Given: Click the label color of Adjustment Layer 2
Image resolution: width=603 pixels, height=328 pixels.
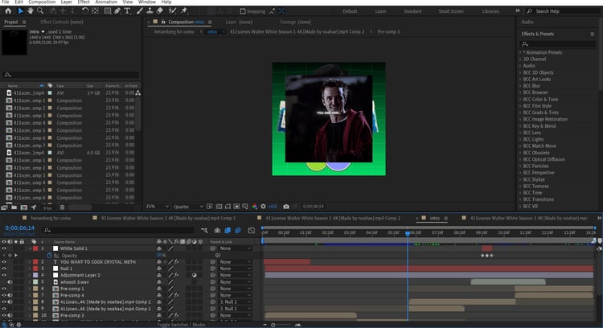Looking at the screenshot, I should (35, 275).
